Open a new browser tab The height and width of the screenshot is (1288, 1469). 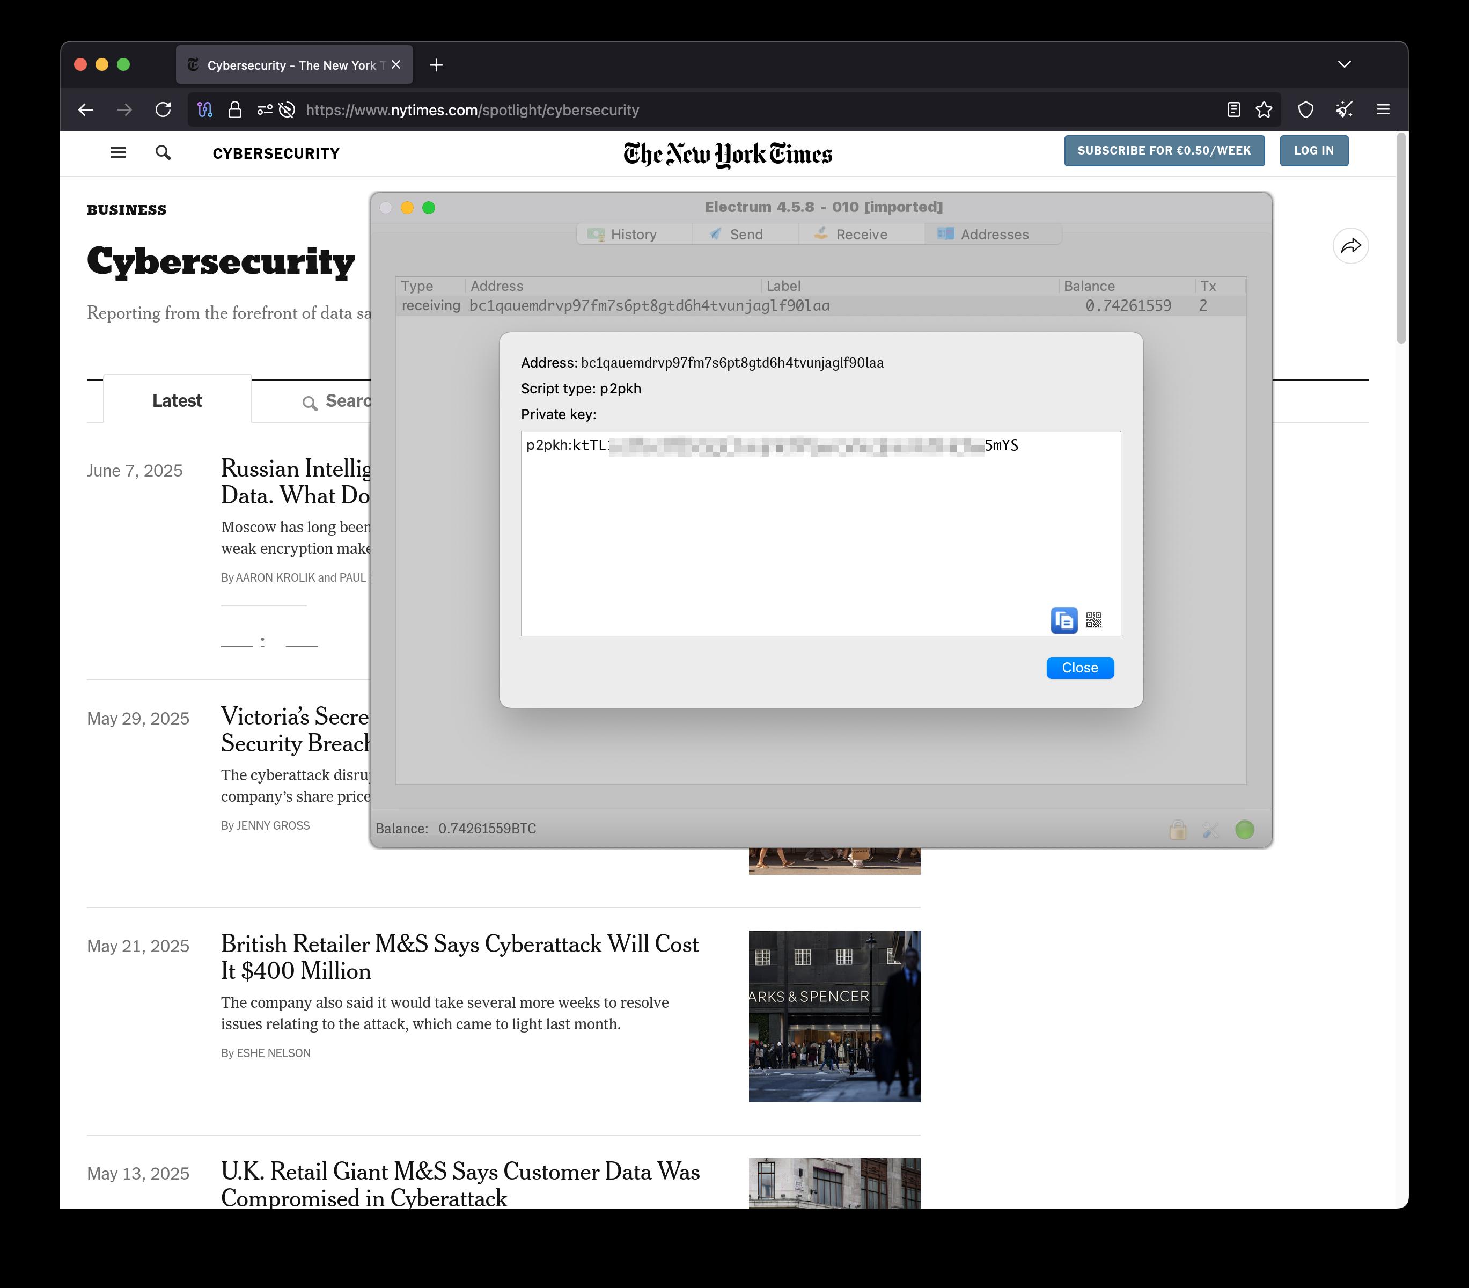[436, 65]
